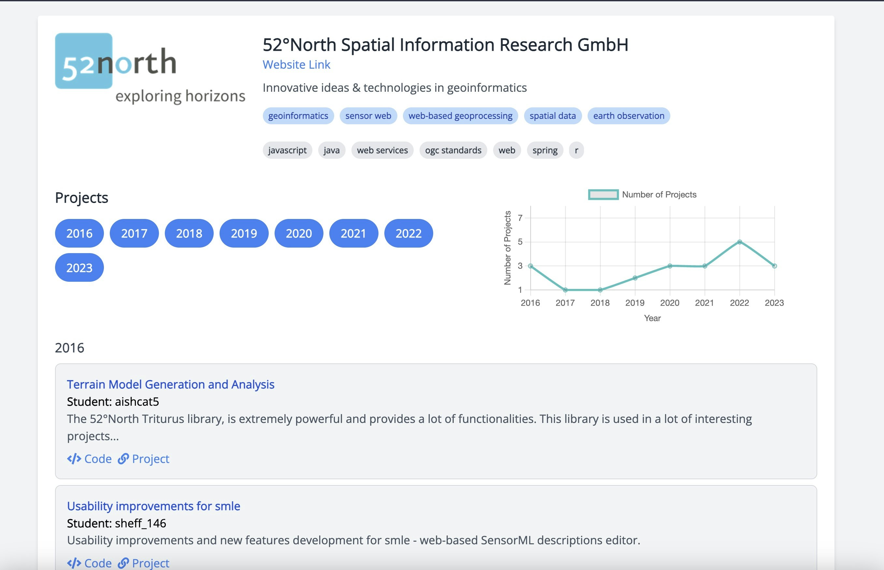Viewport: 884px width, 570px height.
Task: Jump to 2018 projects
Action: (x=189, y=233)
